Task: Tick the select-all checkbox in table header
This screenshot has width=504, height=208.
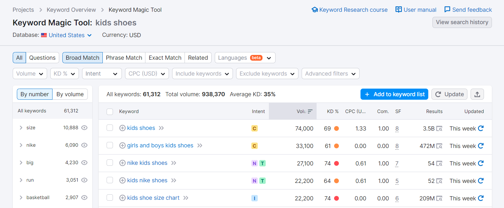Action: coord(110,111)
